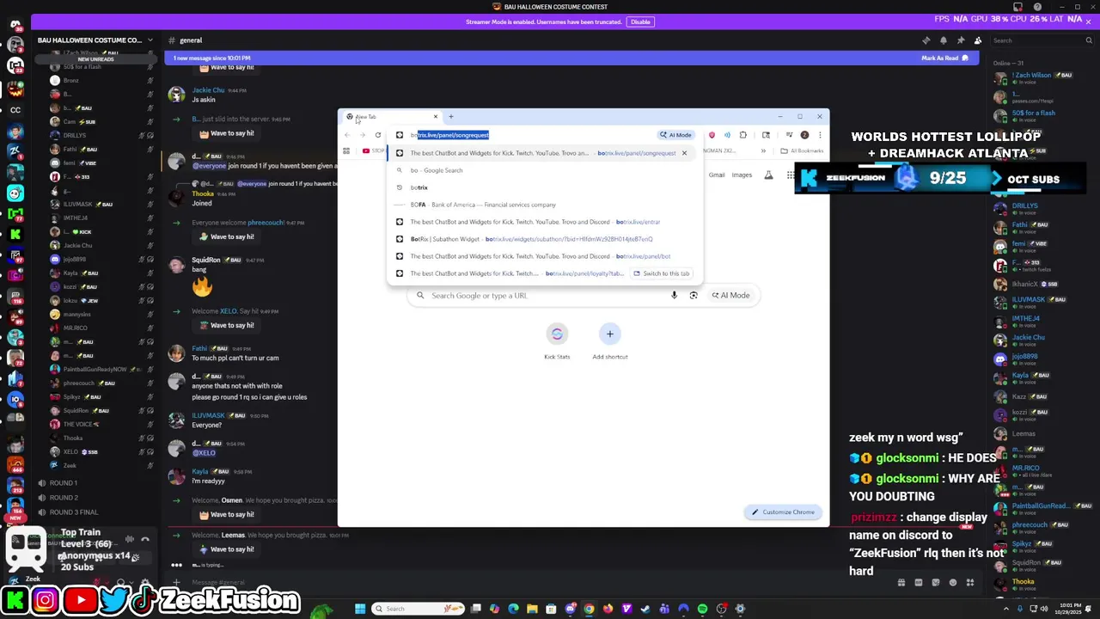Screen dimensions: 1100x619
Task: Click Wave to say hi for phreecouch
Action: (227, 237)
